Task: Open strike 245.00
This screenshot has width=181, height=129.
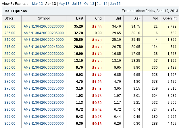Action: coord(10,47)
